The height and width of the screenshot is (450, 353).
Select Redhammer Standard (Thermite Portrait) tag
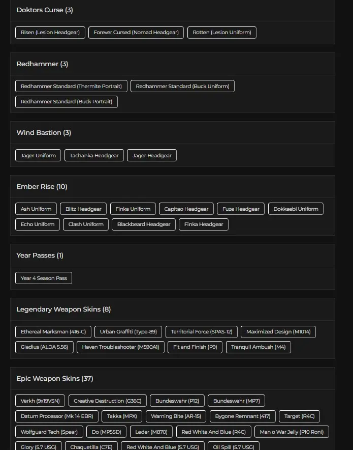tap(71, 86)
